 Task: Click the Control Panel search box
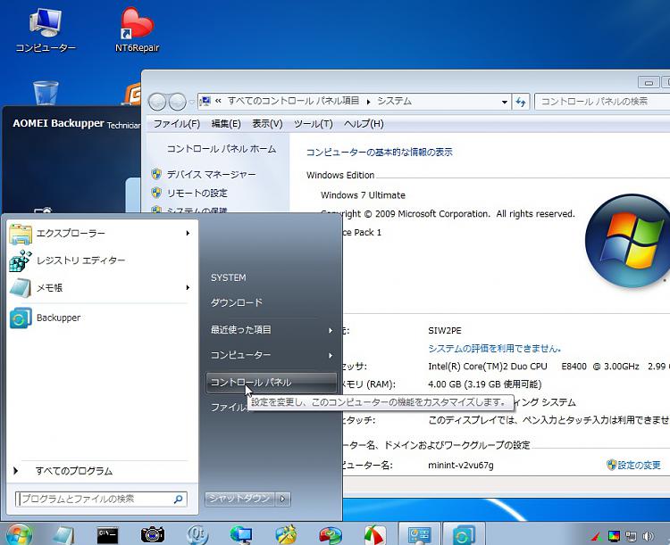pos(601,102)
